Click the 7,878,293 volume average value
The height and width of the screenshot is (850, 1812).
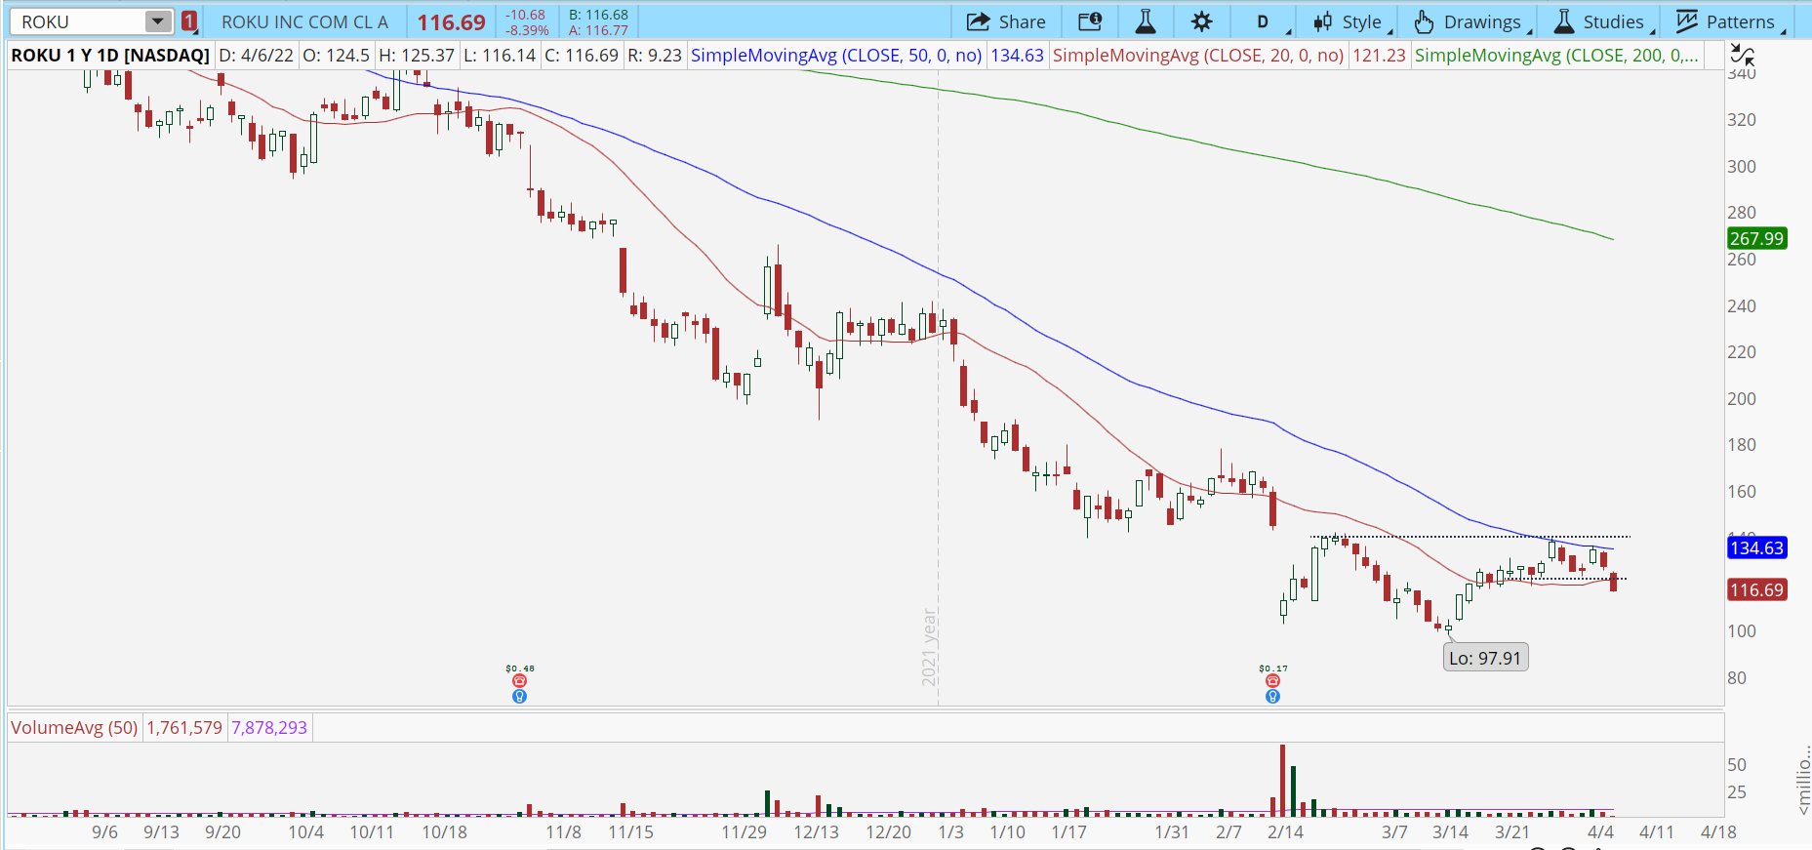click(269, 727)
